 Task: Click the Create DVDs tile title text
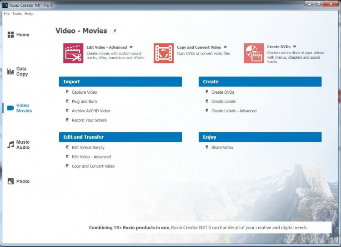pyautogui.click(x=279, y=46)
